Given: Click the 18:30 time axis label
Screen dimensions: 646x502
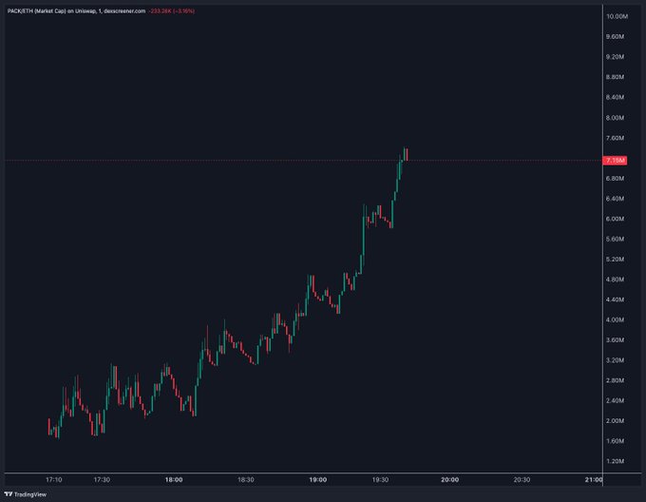Looking at the screenshot, I should [245, 480].
